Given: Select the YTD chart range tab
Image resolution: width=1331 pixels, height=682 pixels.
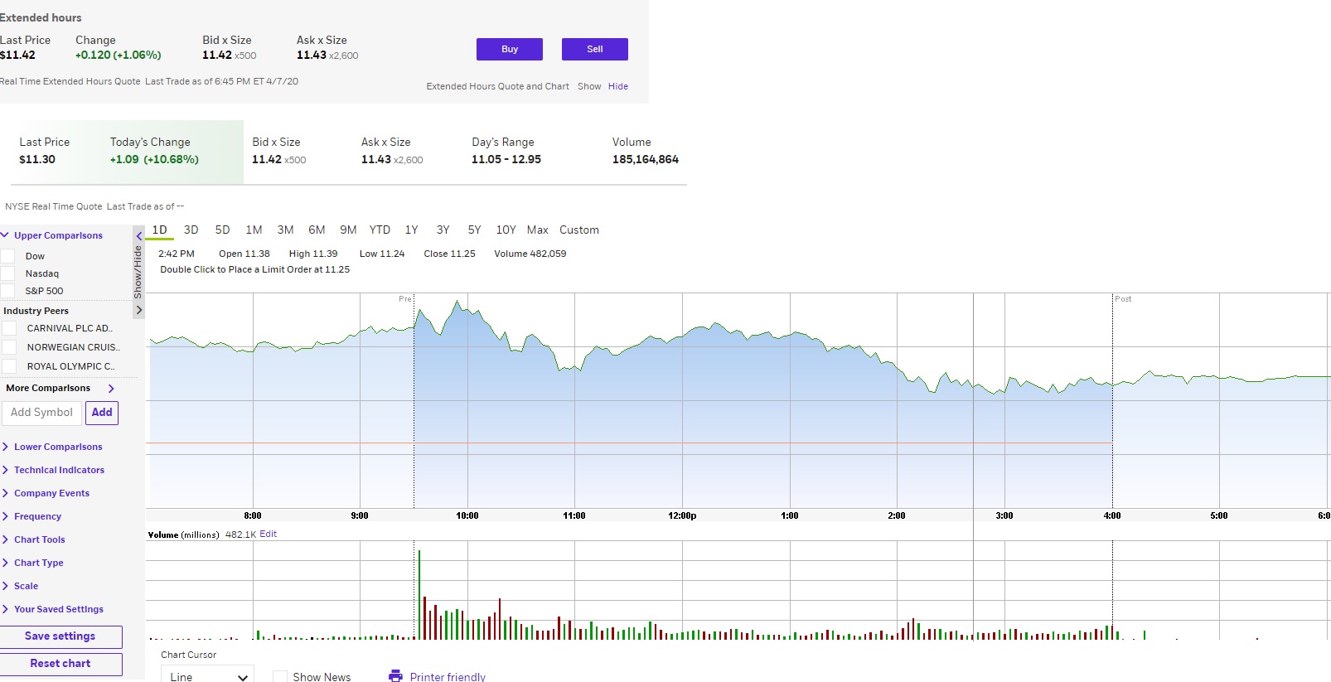Looking at the screenshot, I should point(380,230).
